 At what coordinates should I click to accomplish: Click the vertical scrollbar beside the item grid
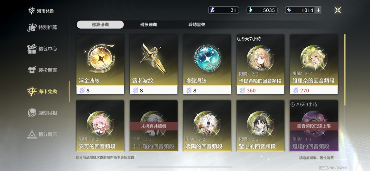click(345, 70)
